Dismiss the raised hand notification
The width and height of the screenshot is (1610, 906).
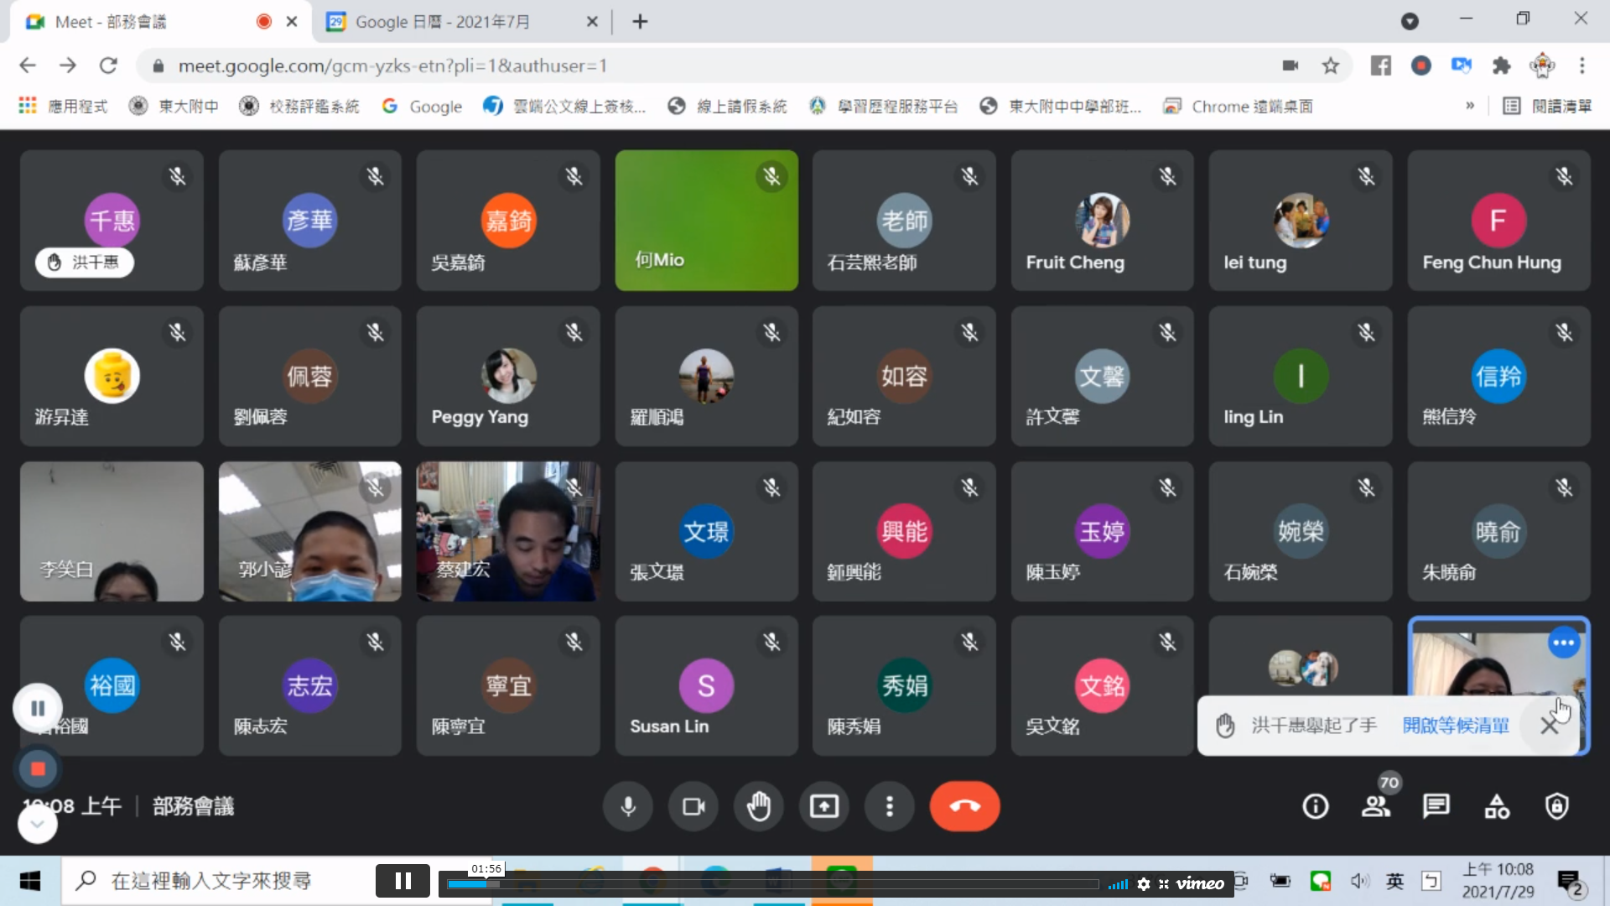[x=1549, y=726]
